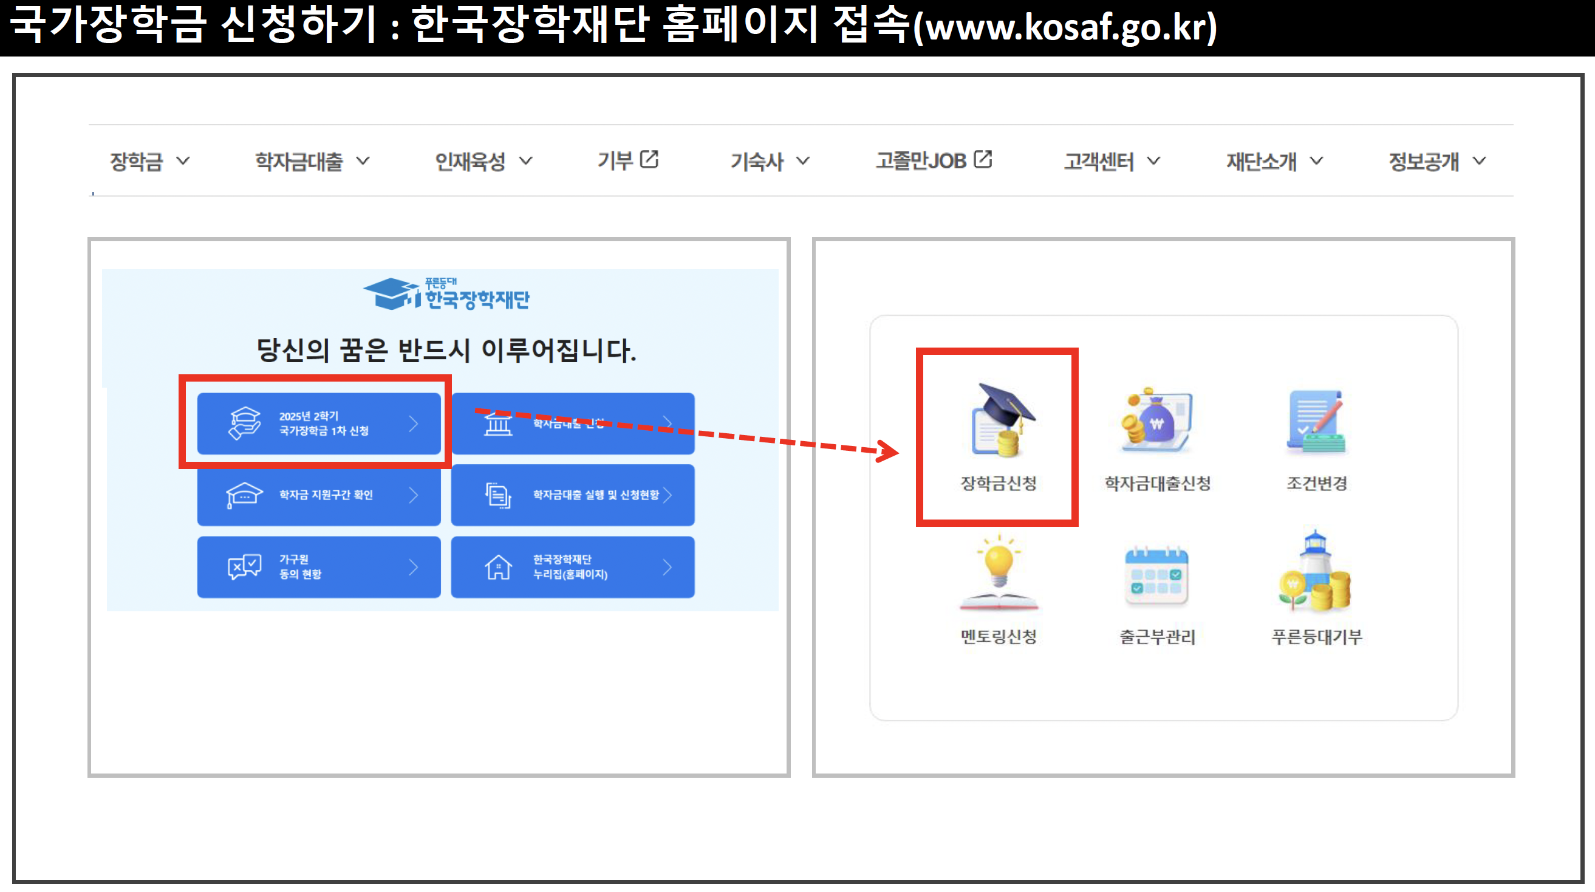Click the bank building icon on 학자금대출 신청
The image size is (1595, 892).
[x=498, y=424]
